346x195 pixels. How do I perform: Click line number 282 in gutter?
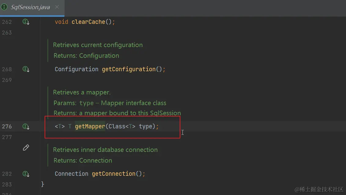point(7,174)
